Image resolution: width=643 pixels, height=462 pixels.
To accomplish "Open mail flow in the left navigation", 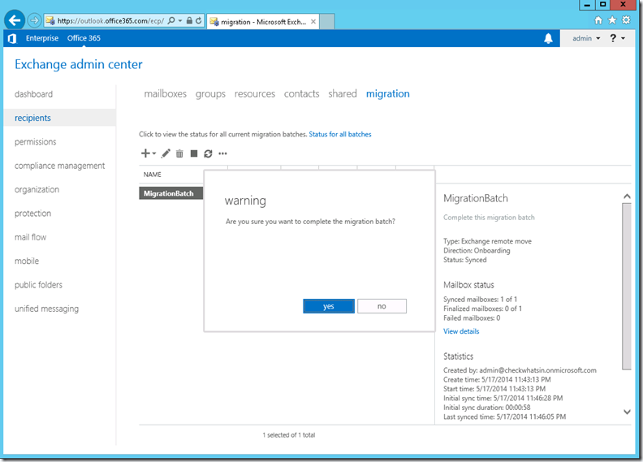I will 30,237.
